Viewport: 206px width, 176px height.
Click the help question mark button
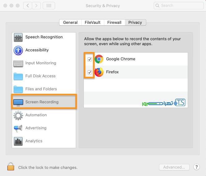(x=196, y=167)
